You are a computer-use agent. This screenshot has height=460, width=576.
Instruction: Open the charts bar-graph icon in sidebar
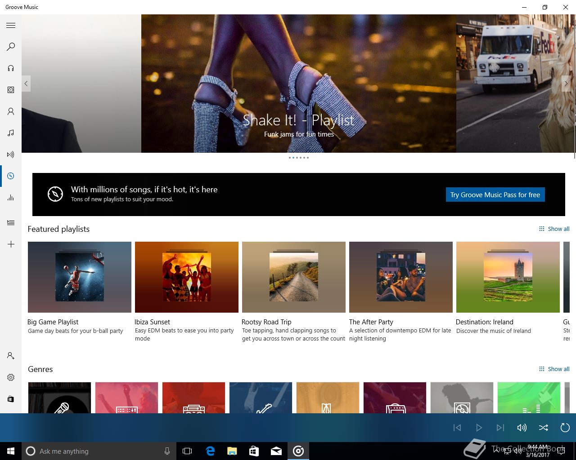click(x=11, y=198)
